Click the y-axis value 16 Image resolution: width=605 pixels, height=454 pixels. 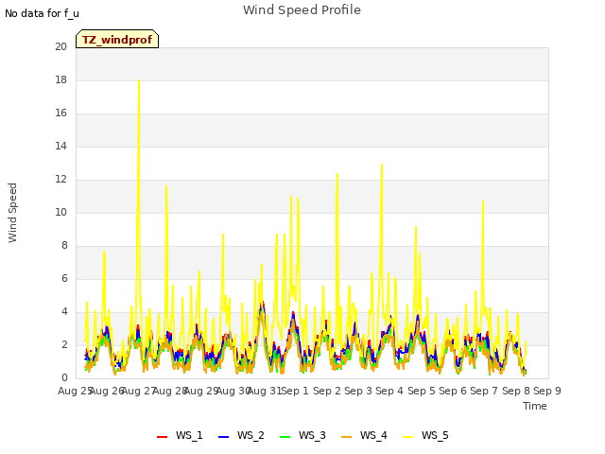point(60,113)
